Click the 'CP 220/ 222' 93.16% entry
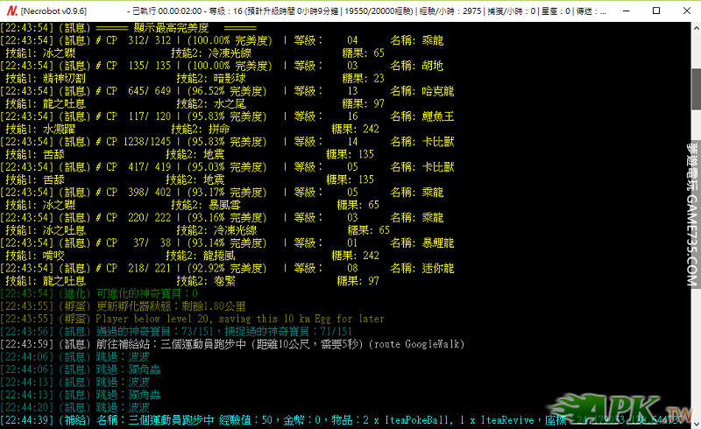The width and height of the screenshot is (701, 429). click(223, 218)
